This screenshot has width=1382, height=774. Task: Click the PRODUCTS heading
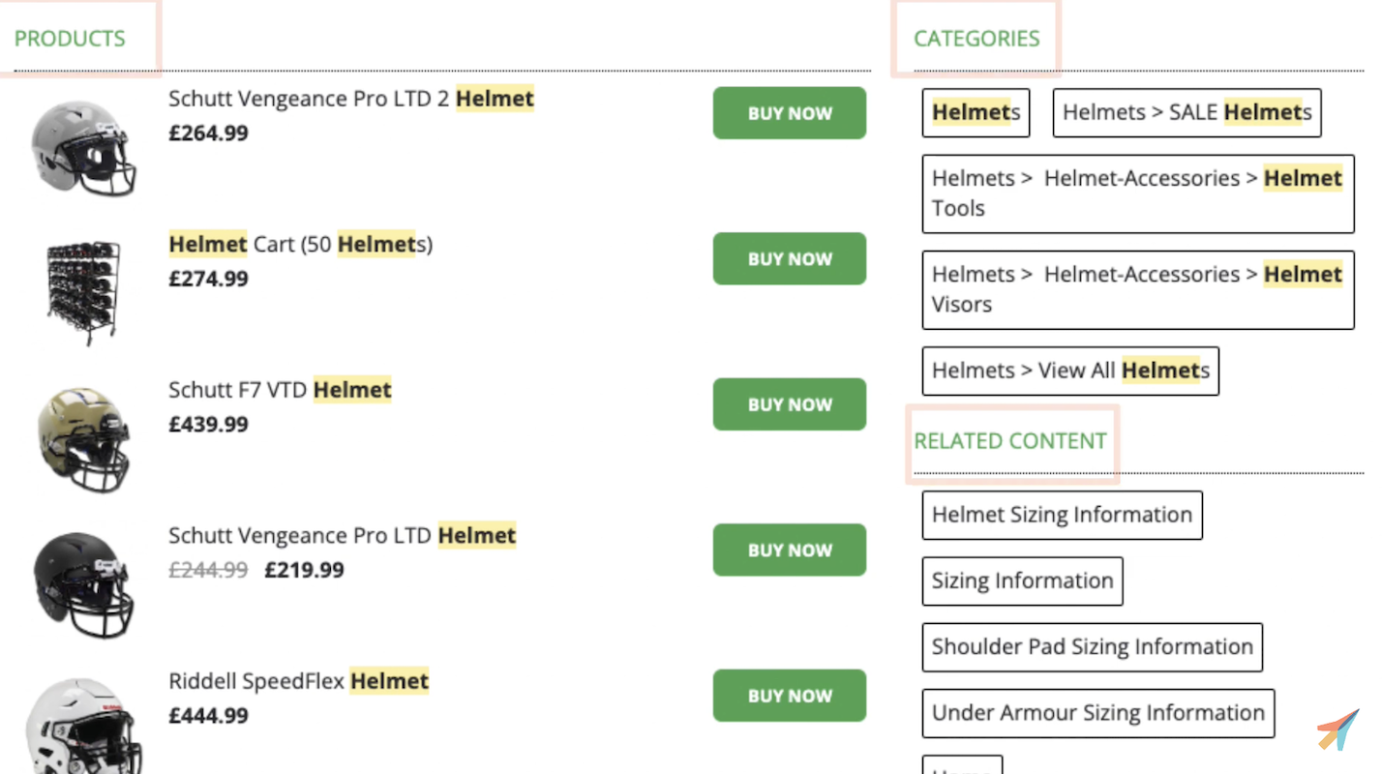pos(70,39)
